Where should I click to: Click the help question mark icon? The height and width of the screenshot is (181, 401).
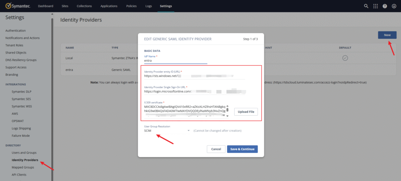385,6
